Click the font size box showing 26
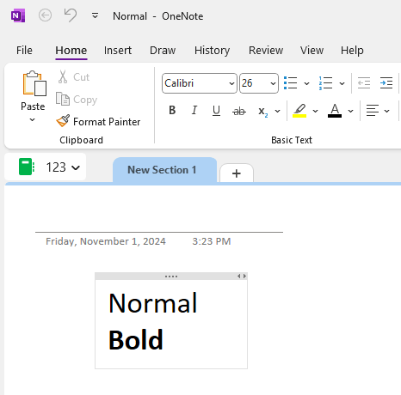The height and width of the screenshot is (395, 401). tap(254, 83)
